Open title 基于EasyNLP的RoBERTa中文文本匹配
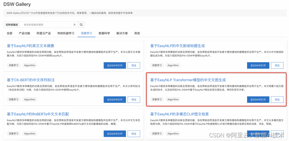Image resolution: width=289 pixels, height=141 pixels. pos(38,114)
